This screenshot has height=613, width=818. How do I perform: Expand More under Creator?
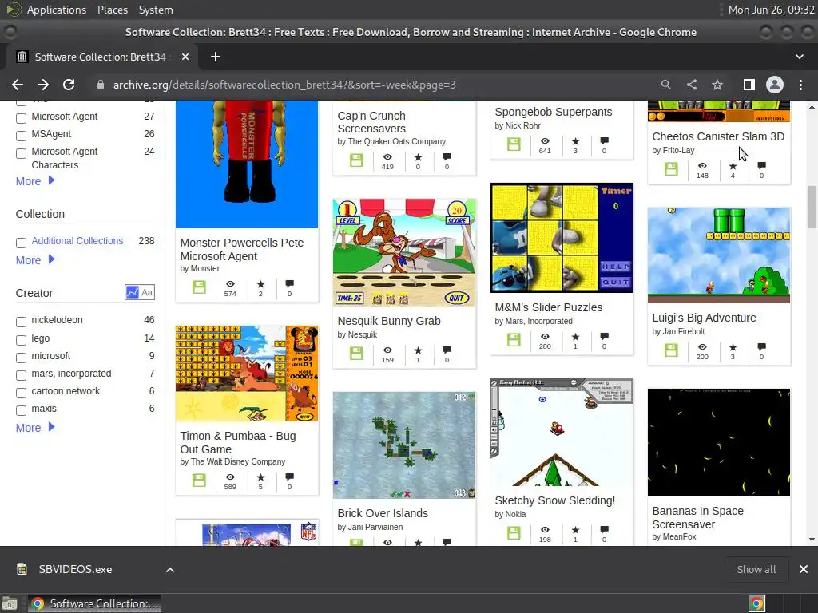35,428
